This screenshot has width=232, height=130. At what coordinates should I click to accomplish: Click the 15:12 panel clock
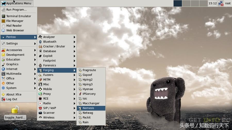pyautogui.click(x=212, y=3)
